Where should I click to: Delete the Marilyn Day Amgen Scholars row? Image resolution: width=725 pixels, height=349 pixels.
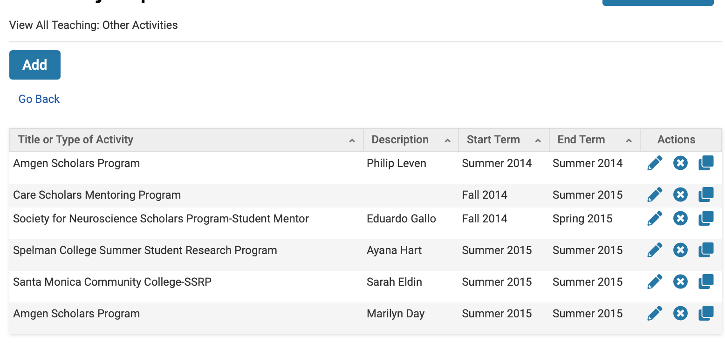point(680,313)
